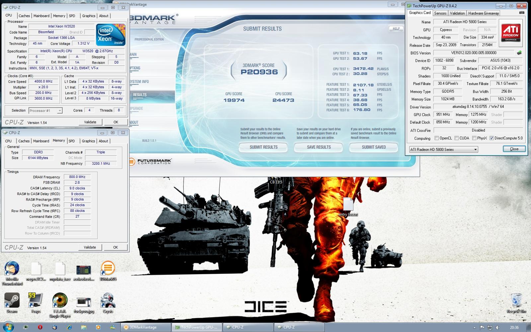Click Validate in the lower CPU-Z window
Image resolution: width=531 pixels, height=332 pixels.
(x=90, y=247)
